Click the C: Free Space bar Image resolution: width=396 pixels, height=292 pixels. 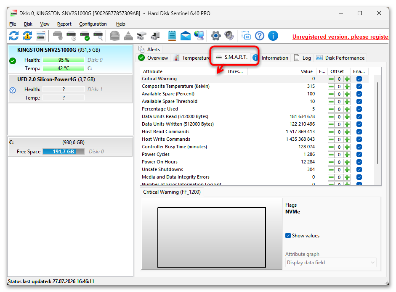point(64,152)
